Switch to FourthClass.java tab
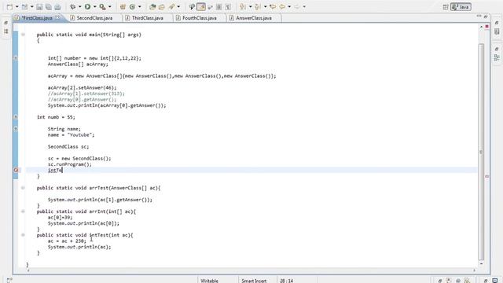The width and height of the screenshot is (503, 283). point(199,18)
